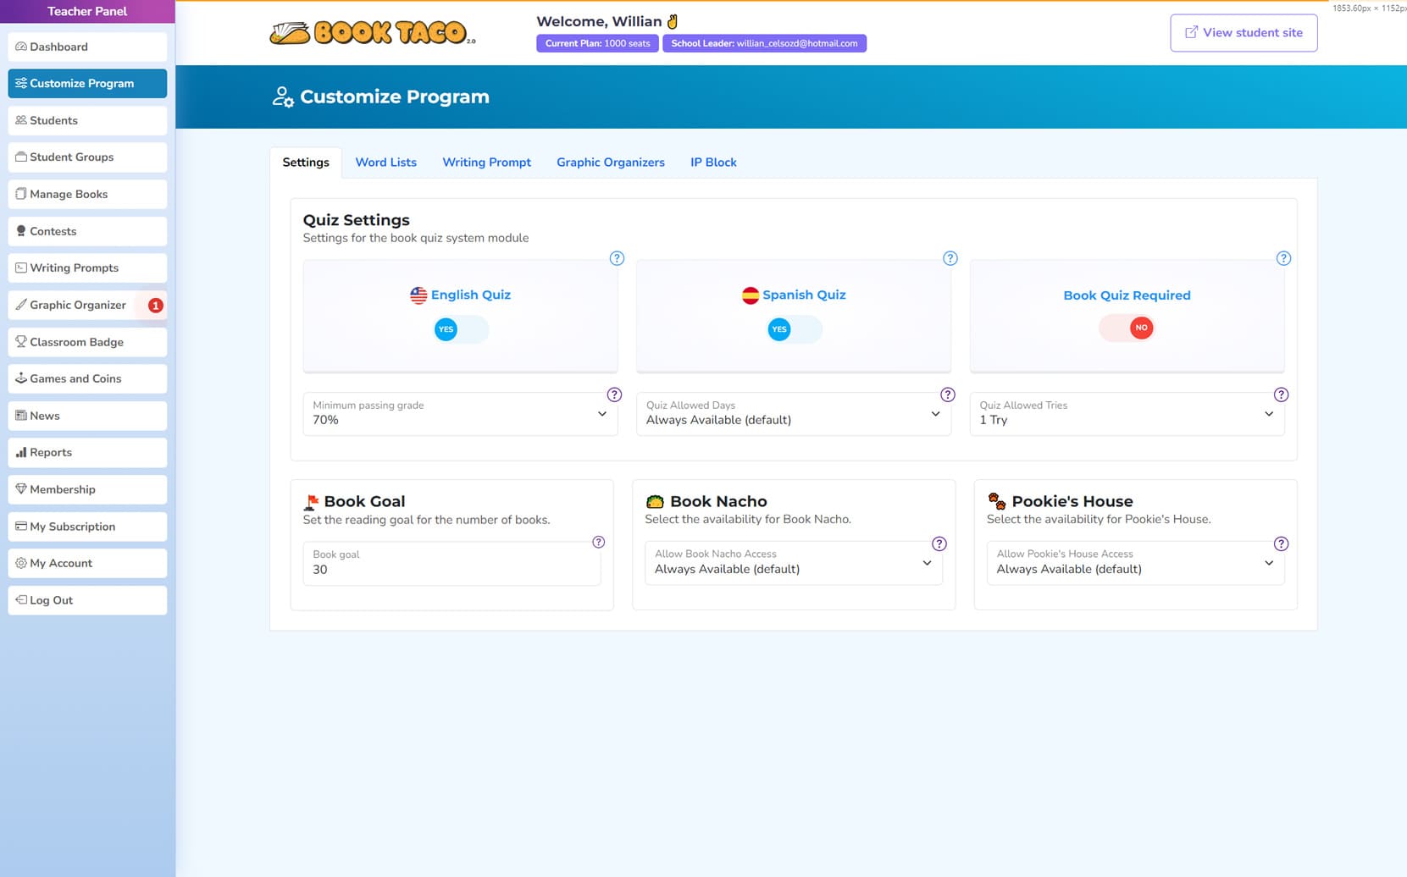The height and width of the screenshot is (877, 1407).
Task: Expand the Quiz Allowed Days dropdown
Action: pyautogui.click(x=793, y=414)
